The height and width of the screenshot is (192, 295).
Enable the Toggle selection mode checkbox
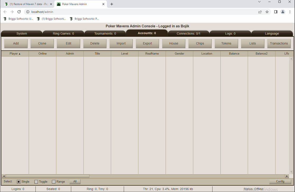point(36,182)
